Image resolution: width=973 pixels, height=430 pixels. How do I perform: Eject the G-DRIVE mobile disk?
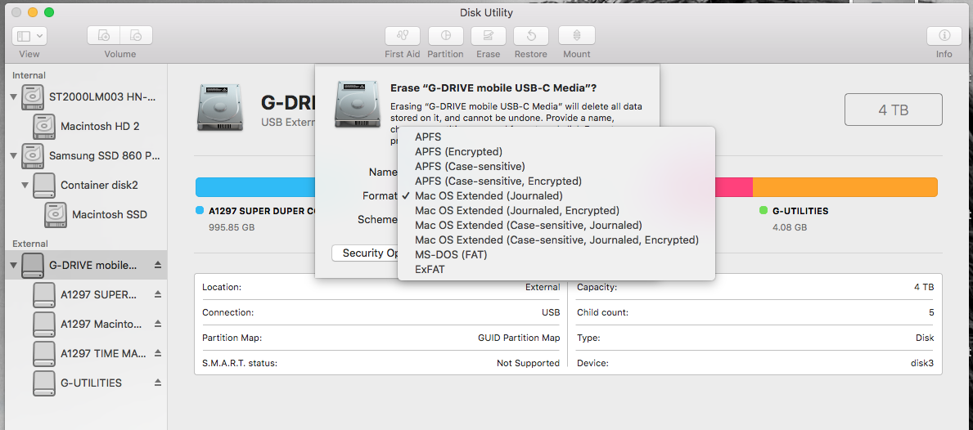pyautogui.click(x=158, y=265)
